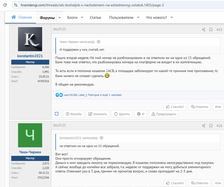This screenshot has width=224, height=187.
Task: Click Ответить on post #26
Action: click(200, 183)
